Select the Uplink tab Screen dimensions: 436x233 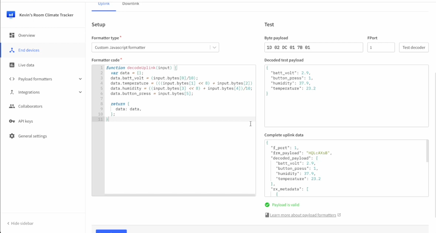(x=103, y=4)
